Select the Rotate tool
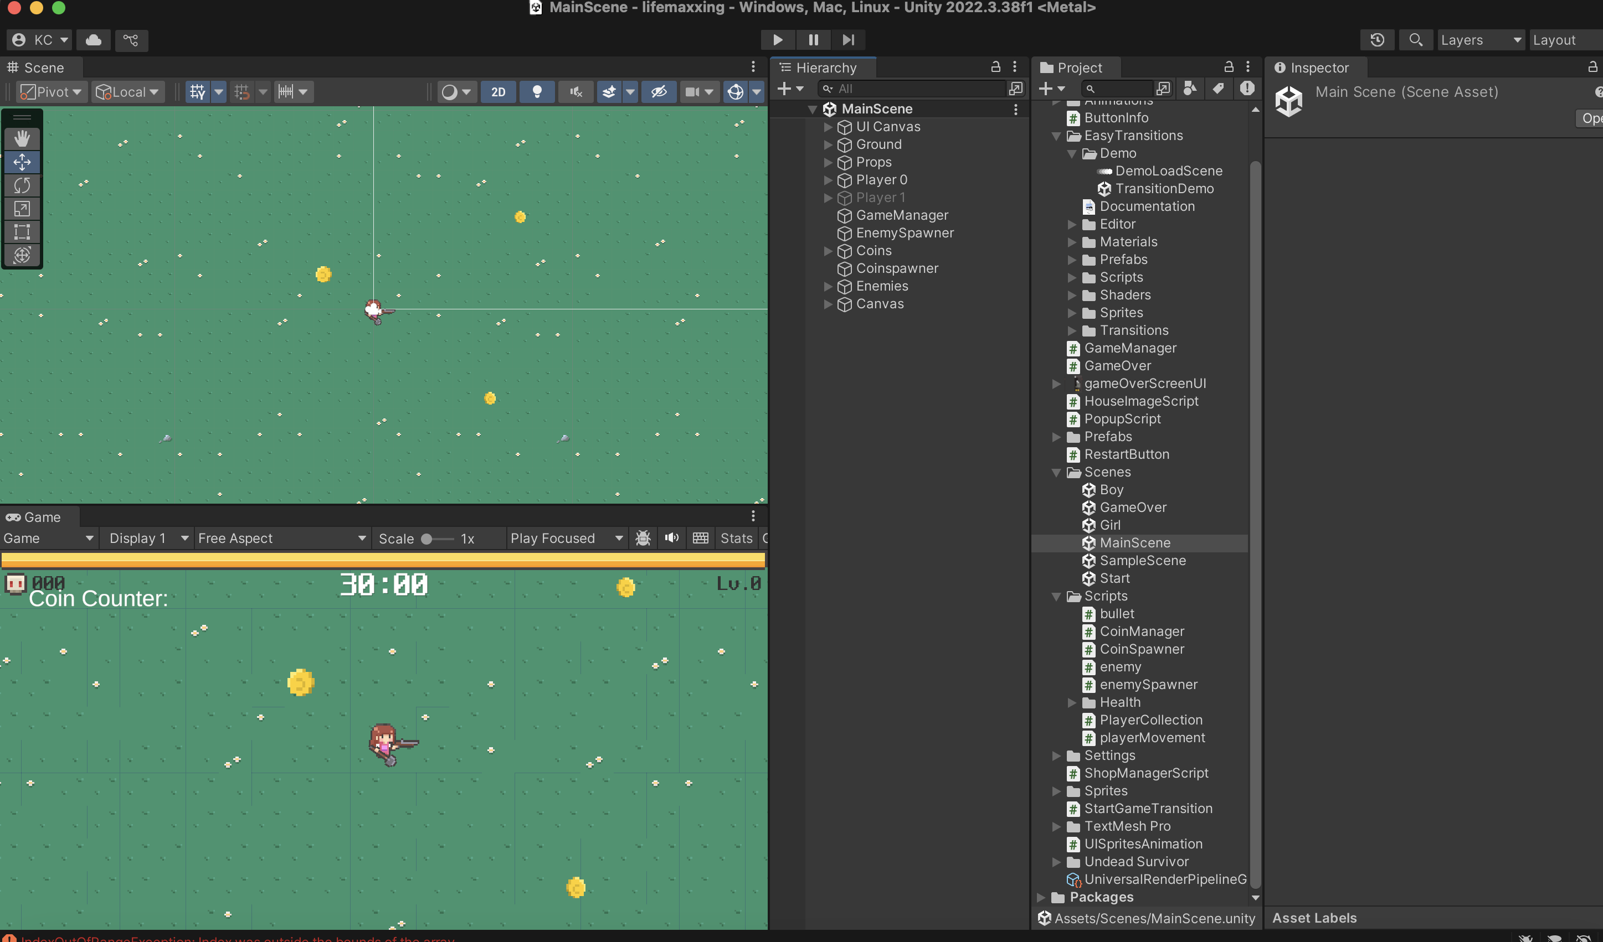Viewport: 1603px width, 942px height. pos(22,185)
